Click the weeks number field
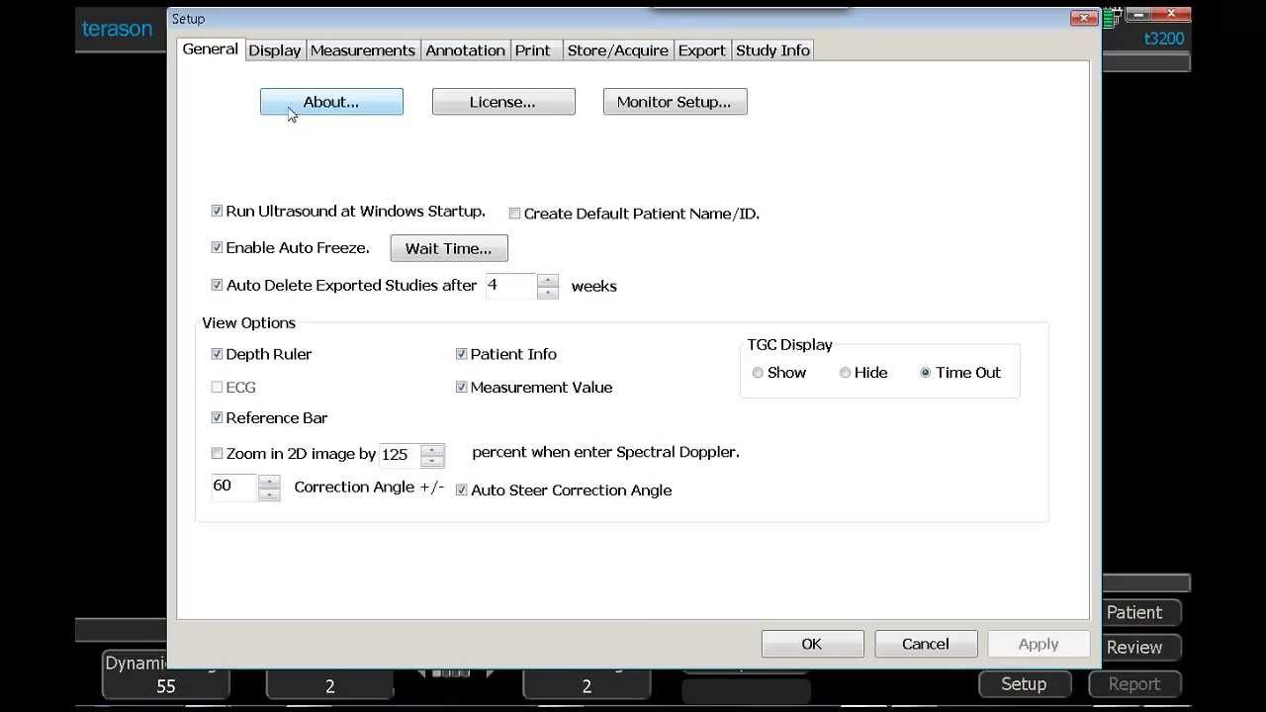This screenshot has height=712, width=1266. point(510,286)
